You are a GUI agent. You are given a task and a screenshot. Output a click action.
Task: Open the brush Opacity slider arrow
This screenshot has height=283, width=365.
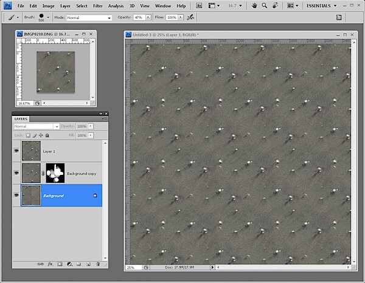pos(148,18)
